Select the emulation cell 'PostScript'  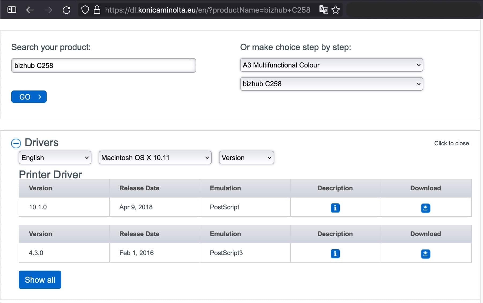(x=224, y=207)
